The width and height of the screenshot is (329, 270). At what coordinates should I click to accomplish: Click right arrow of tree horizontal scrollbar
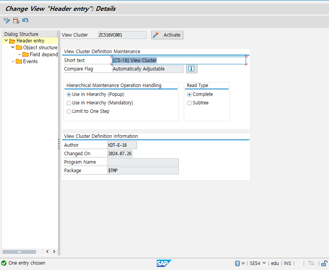point(54,252)
